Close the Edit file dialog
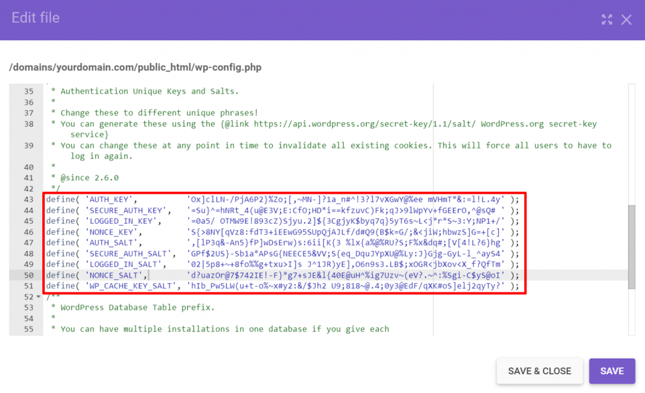The image size is (645, 393). point(627,19)
